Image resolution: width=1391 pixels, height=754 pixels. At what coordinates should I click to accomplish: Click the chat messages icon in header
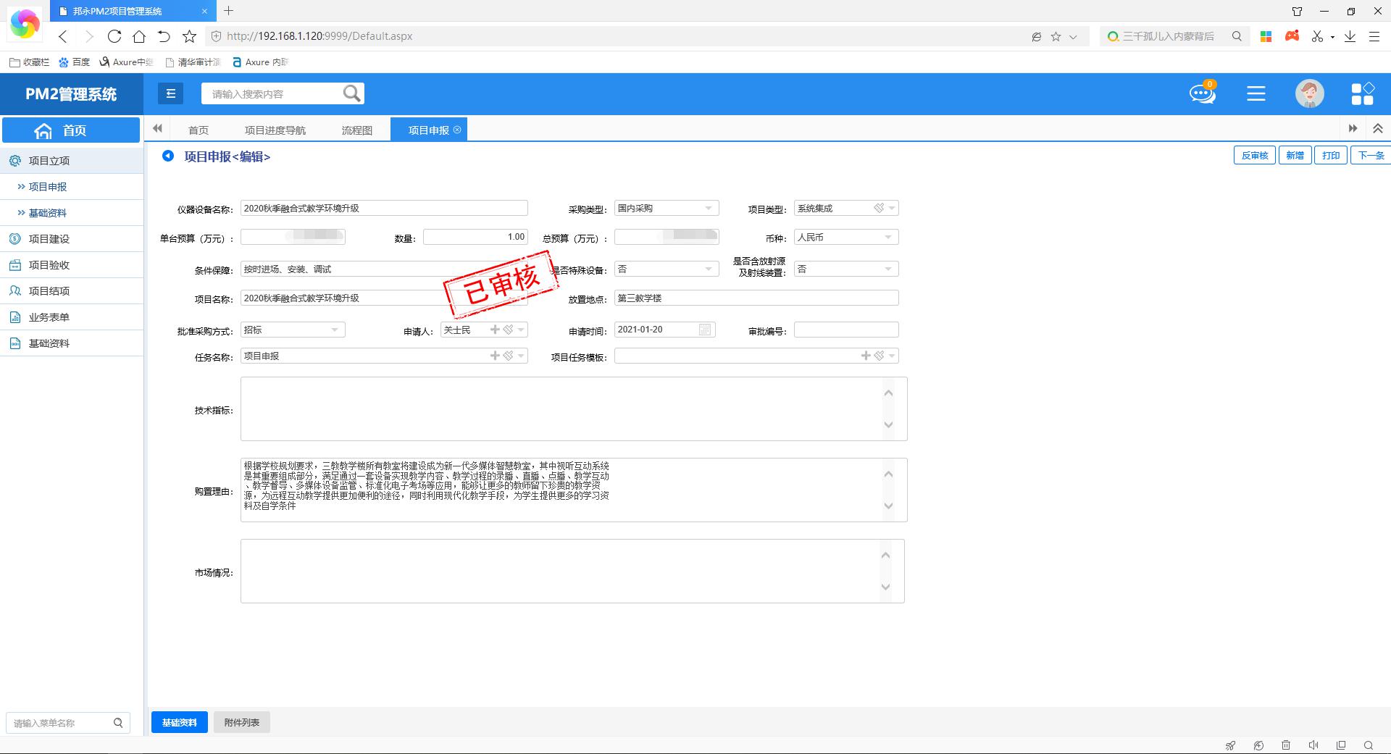[x=1202, y=93]
